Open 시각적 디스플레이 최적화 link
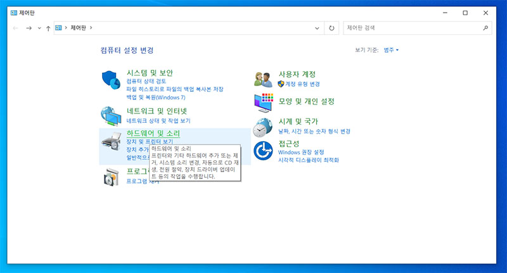507x273 pixels. click(309, 160)
